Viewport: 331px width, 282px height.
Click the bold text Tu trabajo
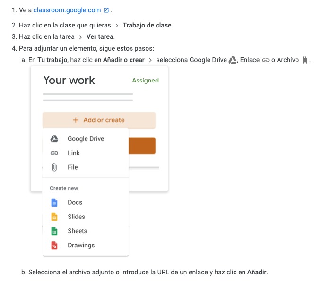pos(52,60)
